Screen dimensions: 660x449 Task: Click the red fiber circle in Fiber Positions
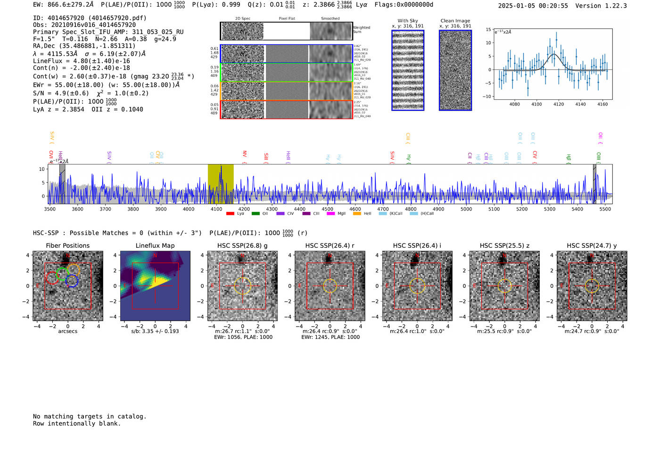click(x=52, y=278)
